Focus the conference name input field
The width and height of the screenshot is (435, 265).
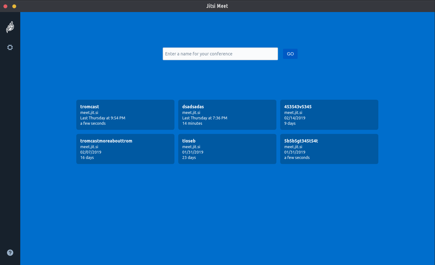coord(220,54)
